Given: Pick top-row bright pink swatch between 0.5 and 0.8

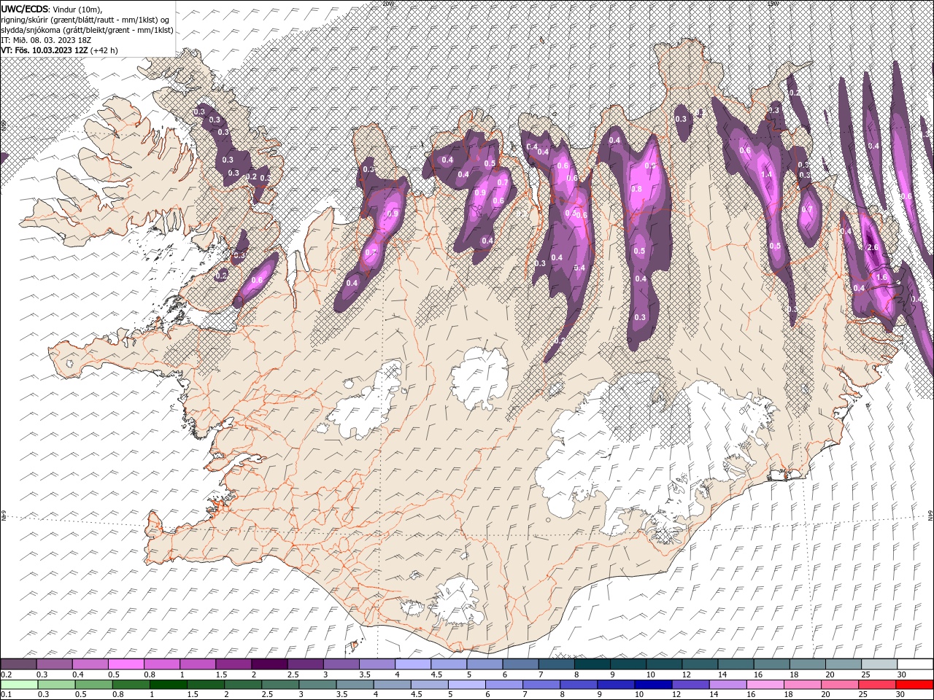Looking at the screenshot, I should click(x=126, y=664).
